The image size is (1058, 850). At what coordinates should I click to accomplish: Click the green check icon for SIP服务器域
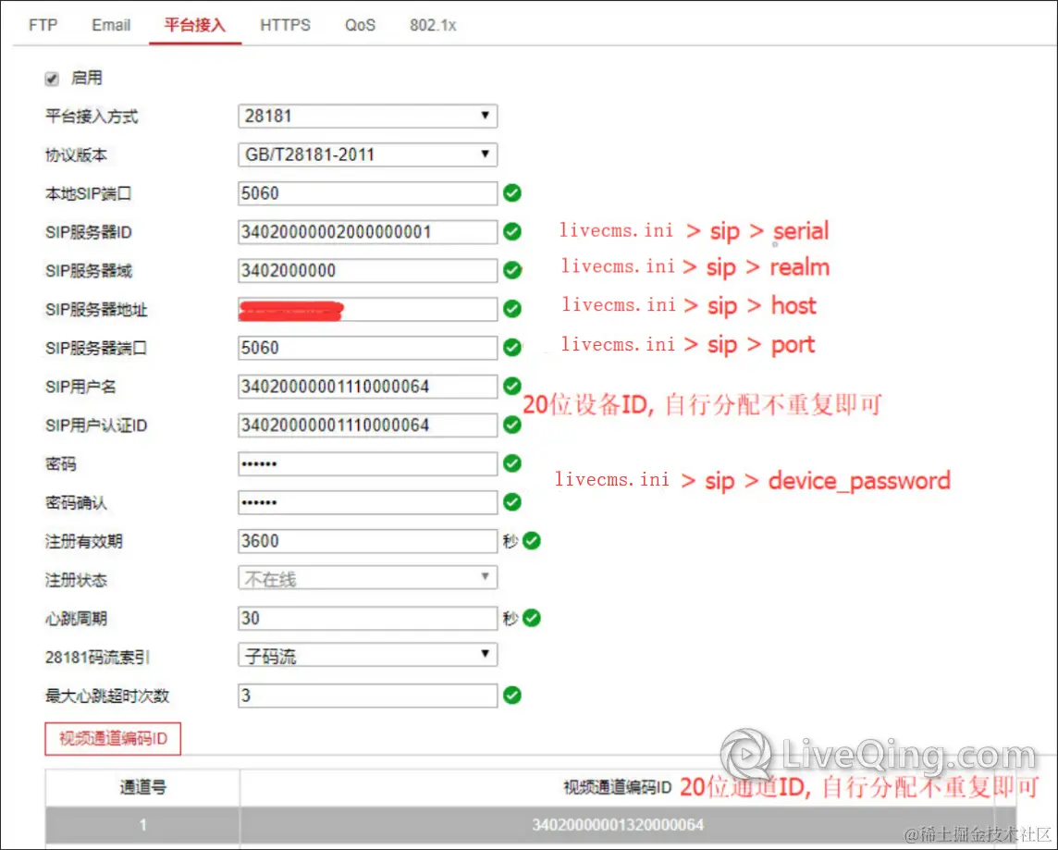click(x=511, y=271)
